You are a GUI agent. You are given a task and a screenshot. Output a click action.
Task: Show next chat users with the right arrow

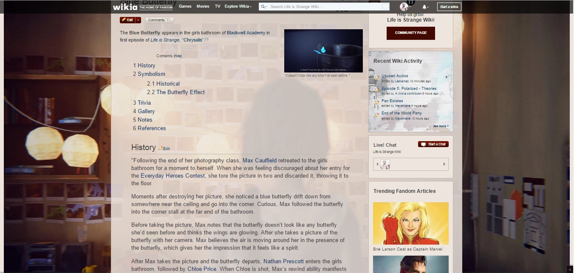[x=444, y=164]
